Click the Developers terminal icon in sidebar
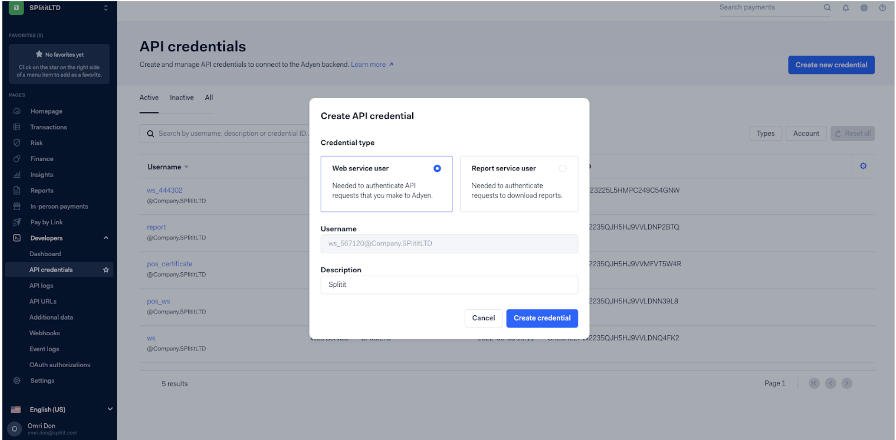This screenshot has width=896, height=440. pyautogui.click(x=17, y=238)
